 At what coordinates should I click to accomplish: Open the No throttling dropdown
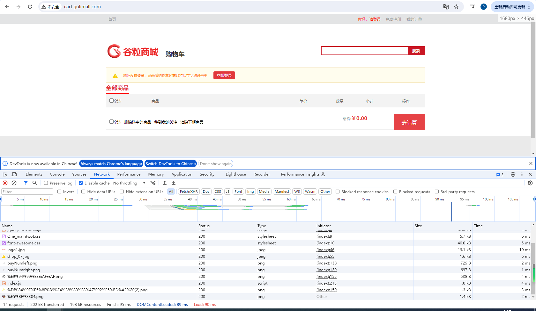tap(129, 183)
